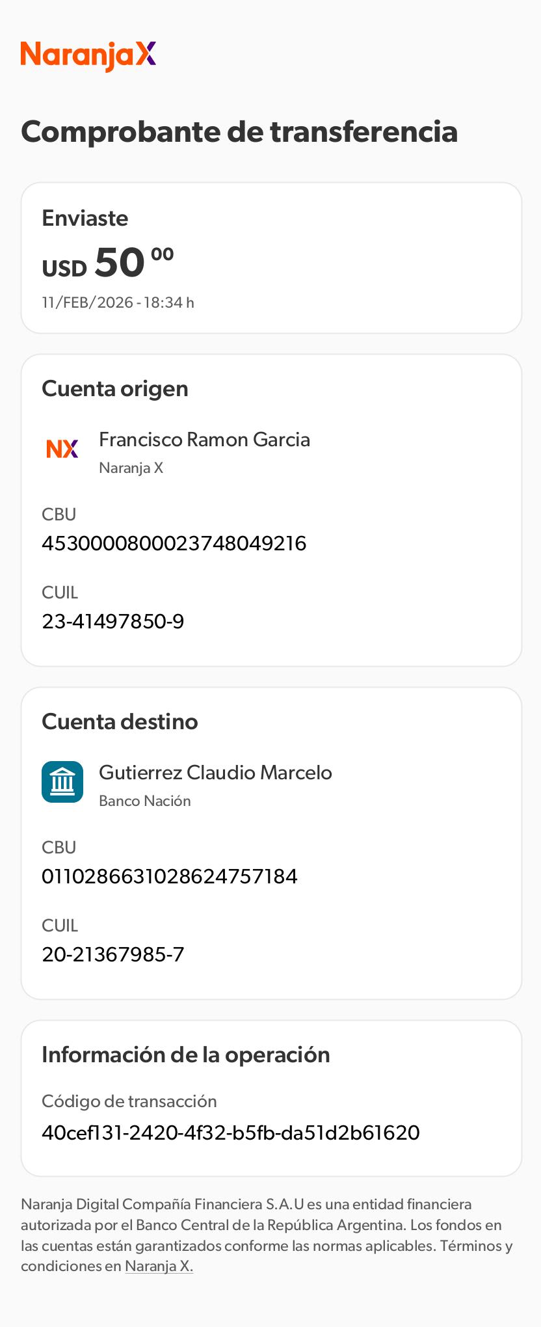Select the destination CUIL 20-21367985-7

pyautogui.click(x=113, y=954)
